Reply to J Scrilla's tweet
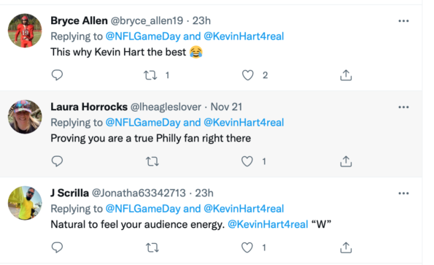The width and height of the screenshot is (434, 265). pyautogui.click(x=58, y=247)
